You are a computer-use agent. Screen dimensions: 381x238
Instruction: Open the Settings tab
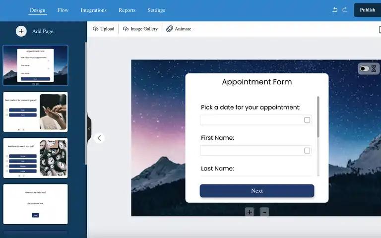156,10
